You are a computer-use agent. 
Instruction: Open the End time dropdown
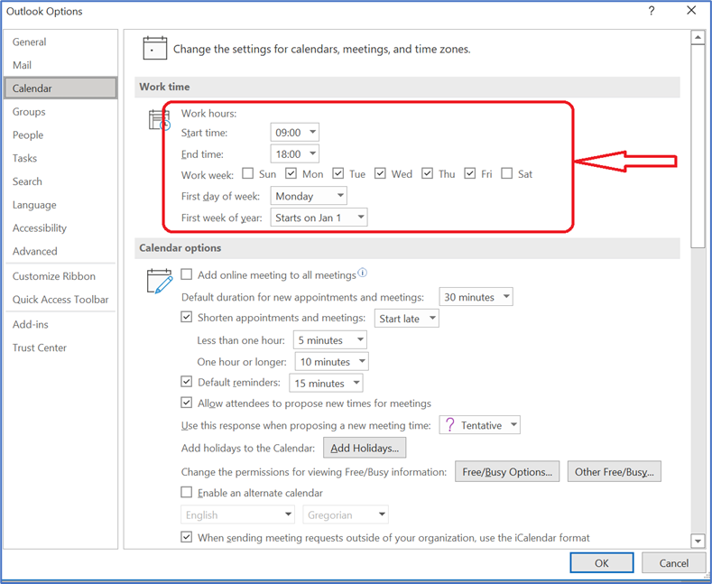coord(295,154)
